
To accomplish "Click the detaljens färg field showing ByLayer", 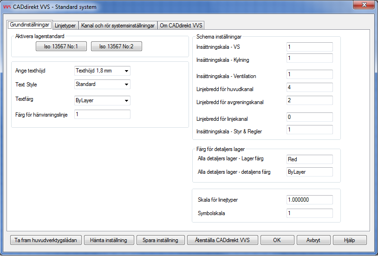I will point(310,172).
